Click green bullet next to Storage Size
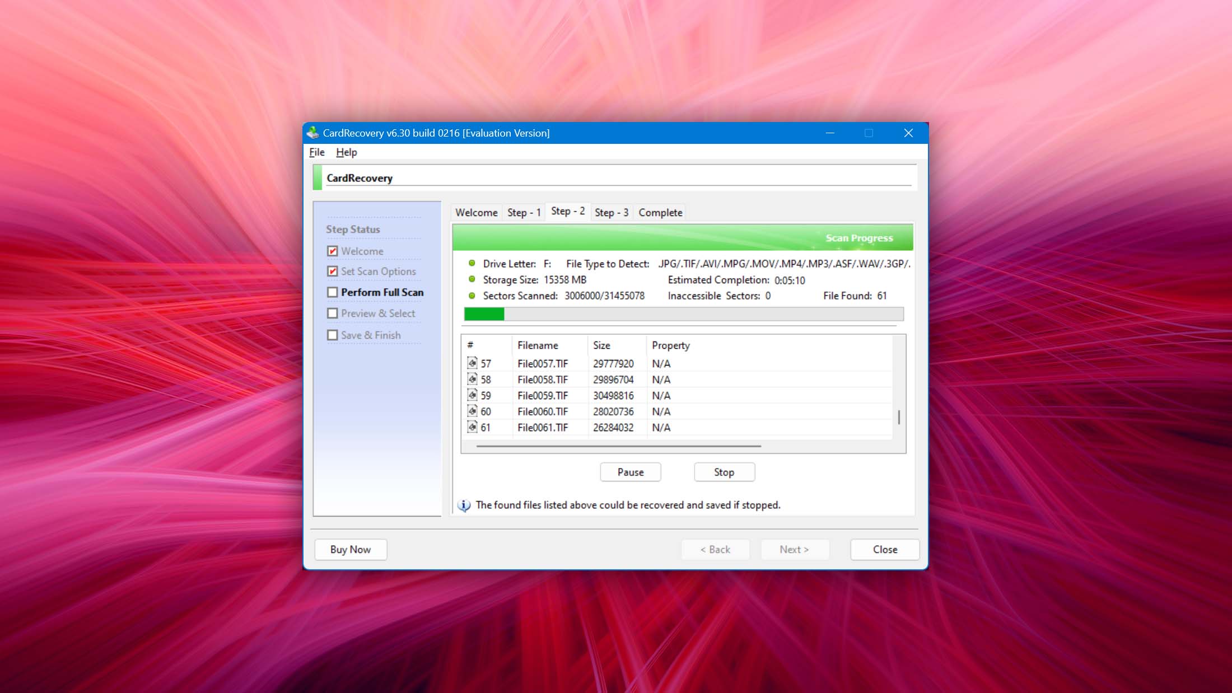Viewport: 1232px width, 693px height. (x=472, y=279)
